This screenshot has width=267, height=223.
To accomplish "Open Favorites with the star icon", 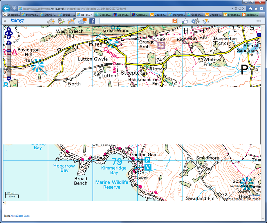I will click(x=256, y=8).
